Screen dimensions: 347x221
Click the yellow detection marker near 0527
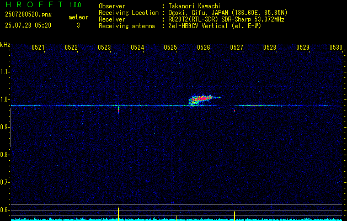point(234,216)
